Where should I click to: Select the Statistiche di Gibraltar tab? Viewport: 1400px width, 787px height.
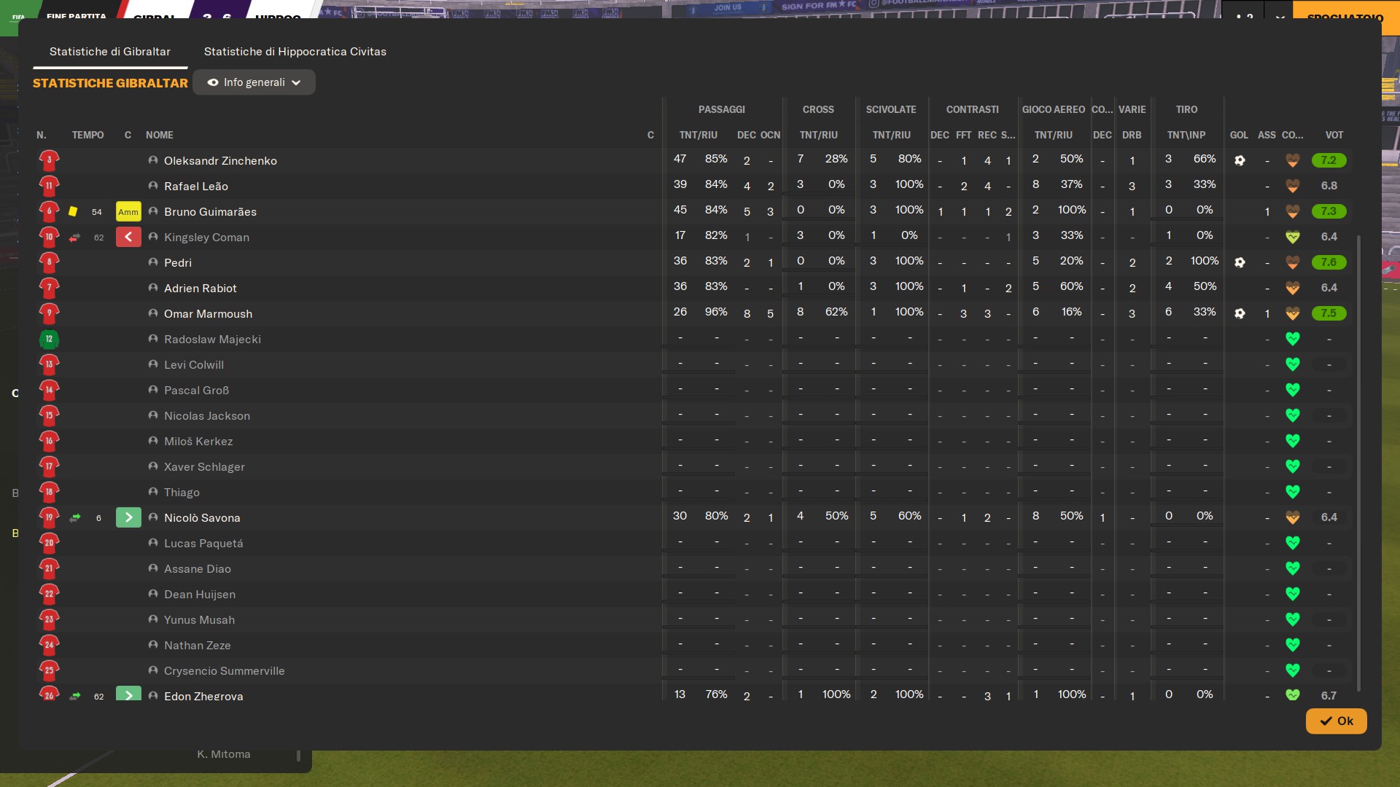[110, 52]
